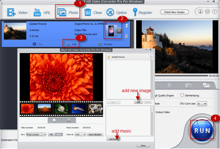The image size is (220, 149).
Task: Click the email envelope icon
Action: coord(207,12)
